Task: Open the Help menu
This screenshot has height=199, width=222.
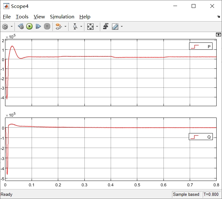Action: click(85, 17)
